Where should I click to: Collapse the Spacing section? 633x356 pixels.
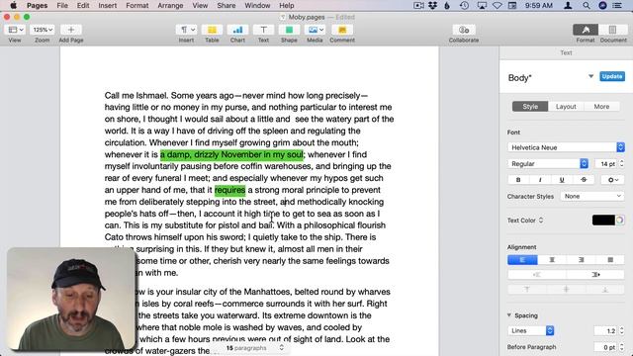509,315
